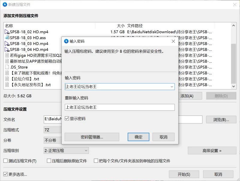This screenshot has height=181, width=240.
Task: Click the 1.57 GB size cell
Action: [118, 32]
